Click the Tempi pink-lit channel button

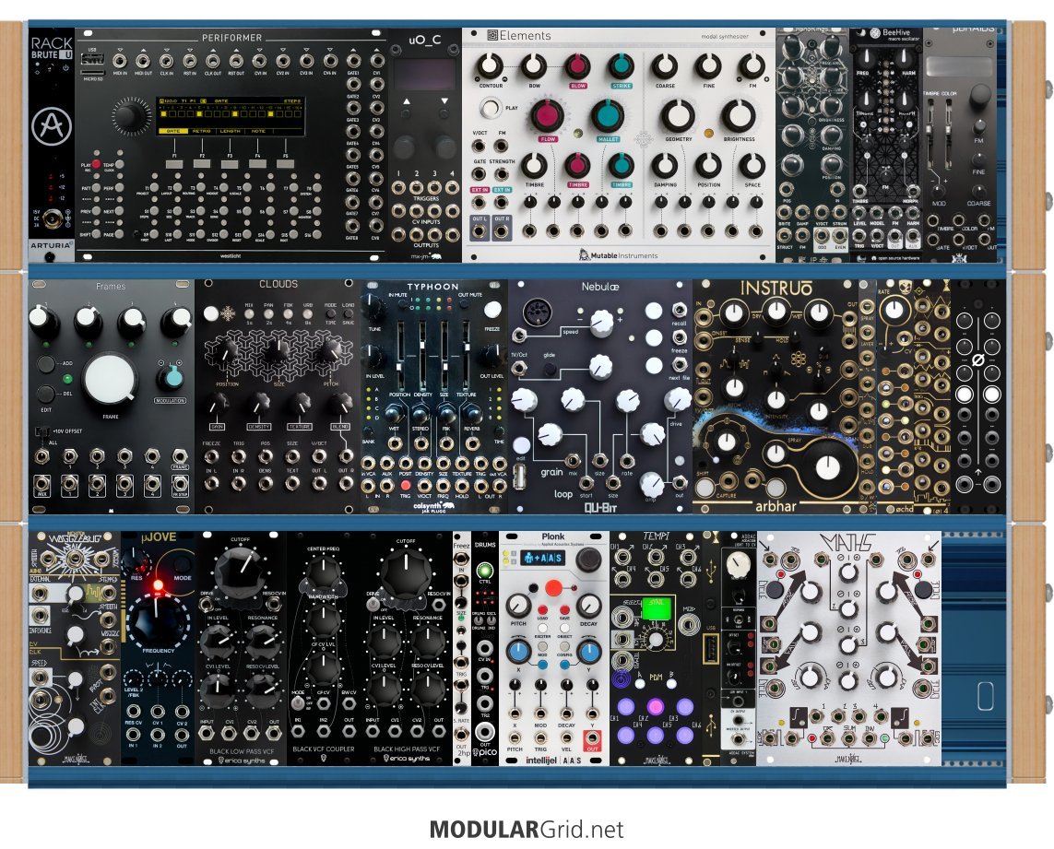[x=656, y=706]
